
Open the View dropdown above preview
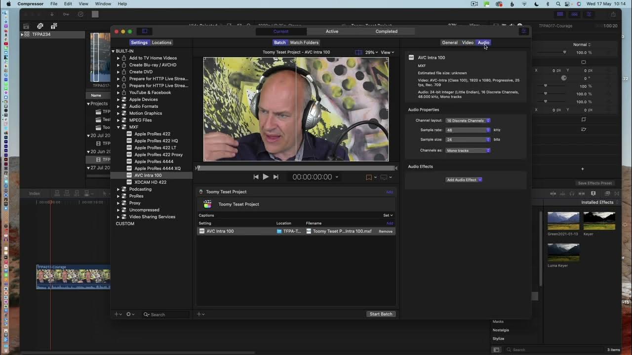click(387, 52)
